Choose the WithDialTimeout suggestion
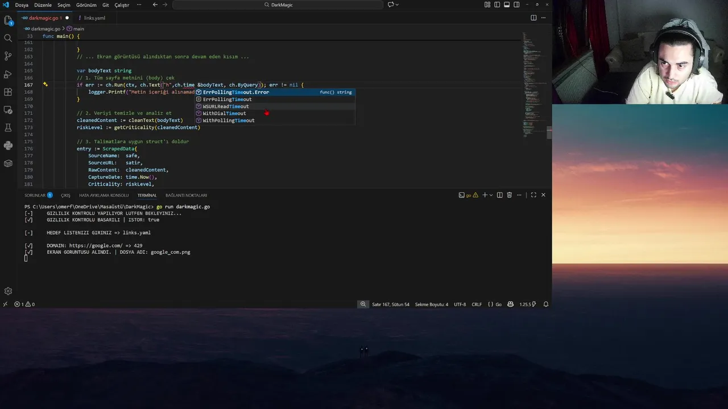The image size is (728, 409). pyautogui.click(x=275, y=113)
